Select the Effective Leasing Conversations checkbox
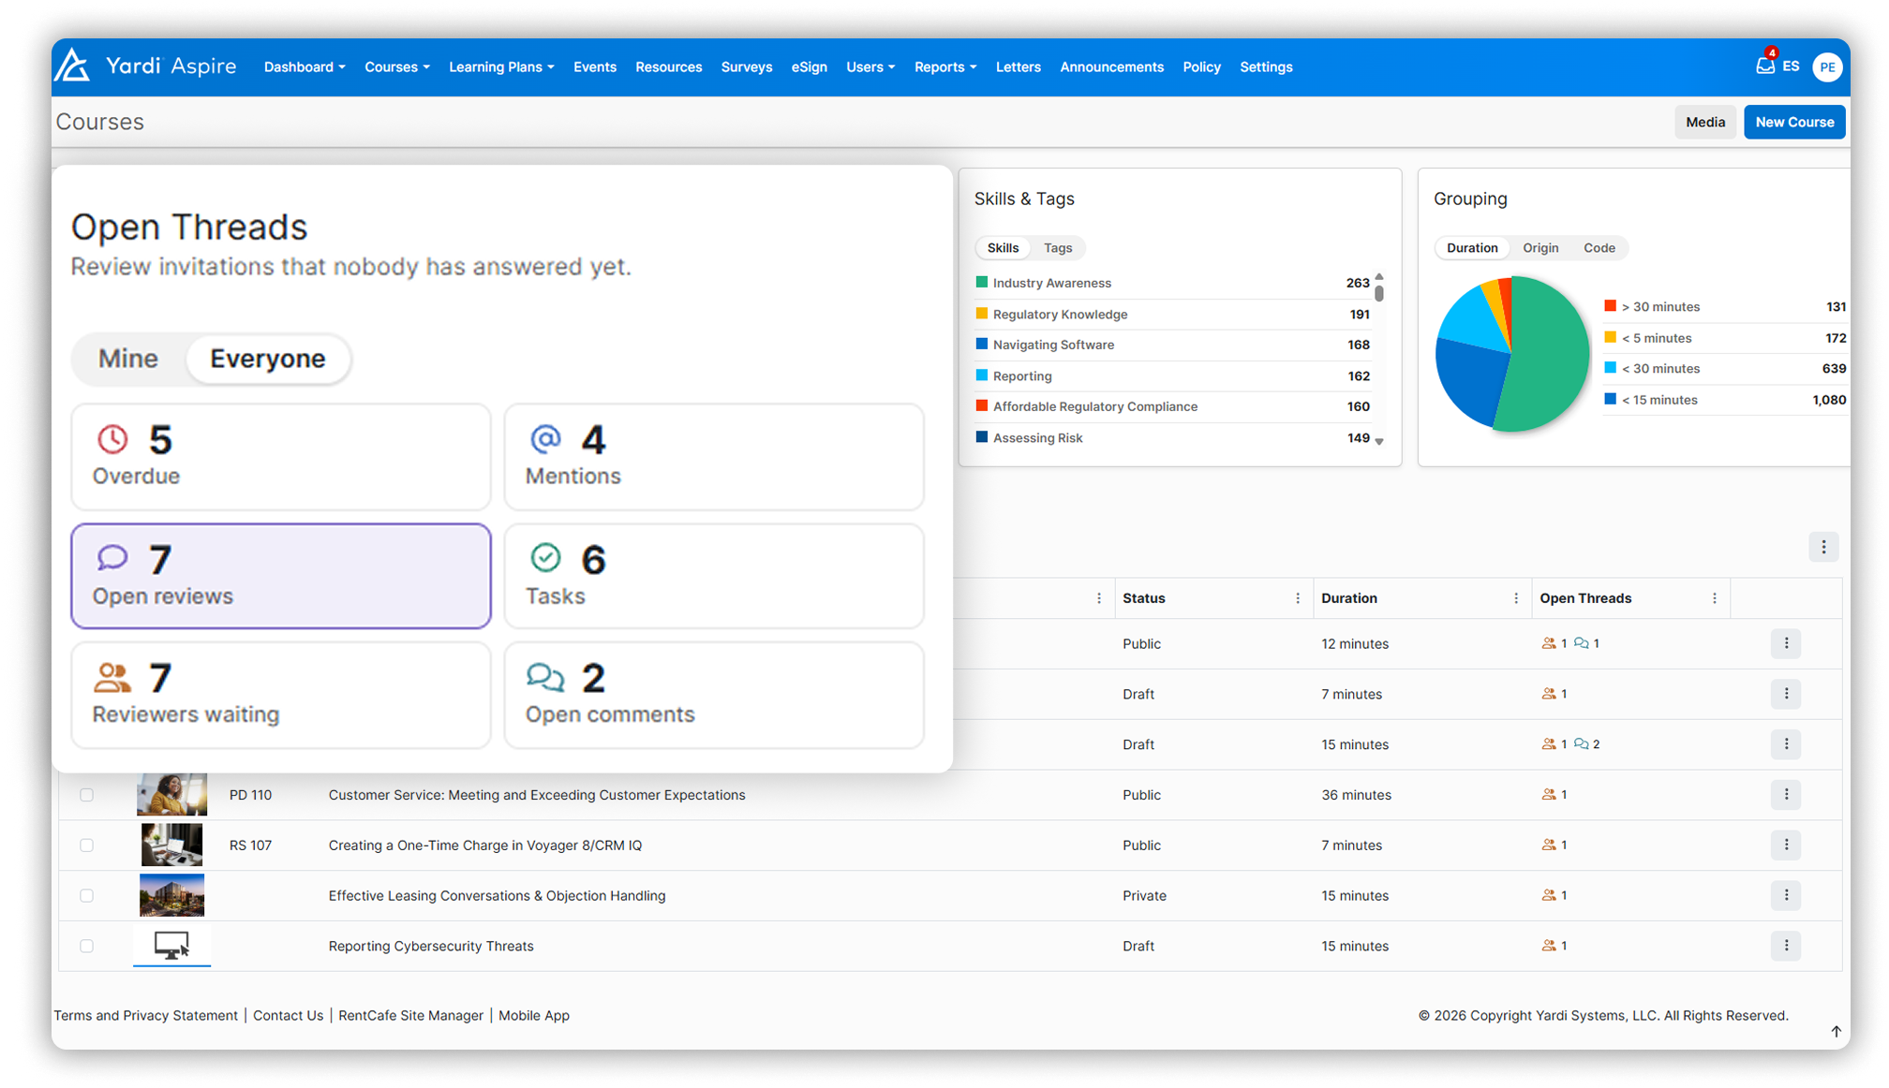The height and width of the screenshot is (1088, 1889). (87, 895)
